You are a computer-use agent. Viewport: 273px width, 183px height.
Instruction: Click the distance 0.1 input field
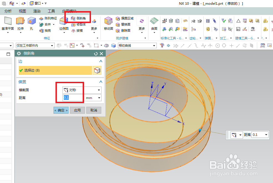[x=73, y=98]
